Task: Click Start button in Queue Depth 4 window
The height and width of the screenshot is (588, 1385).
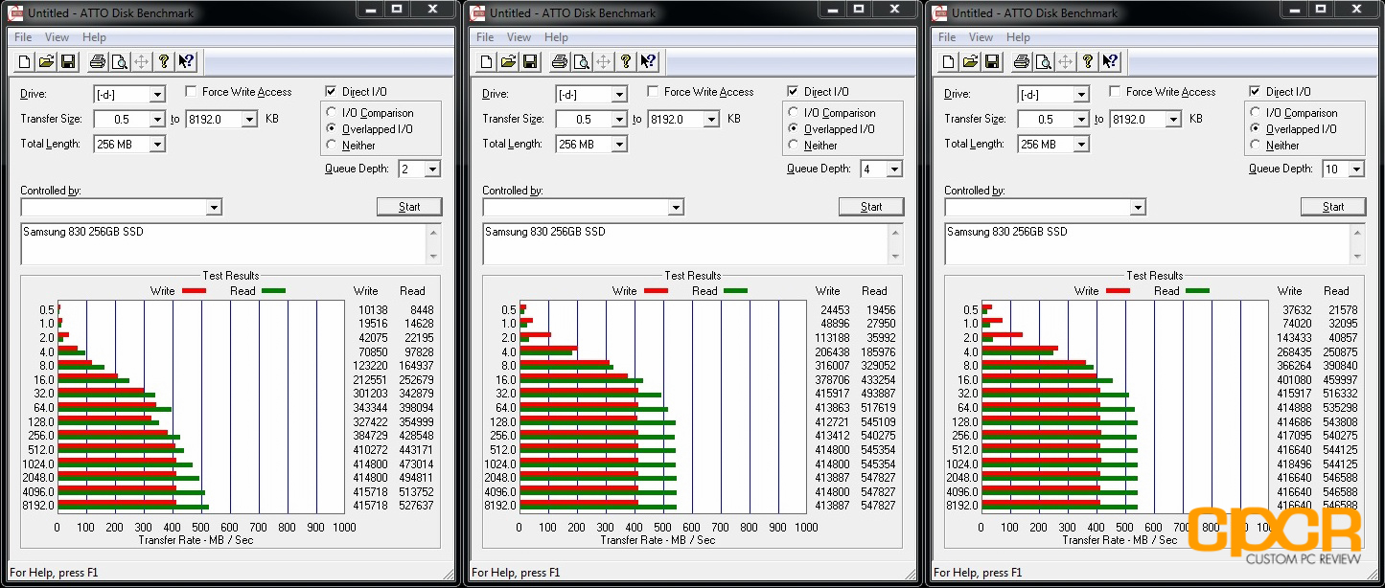Action: (x=871, y=207)
